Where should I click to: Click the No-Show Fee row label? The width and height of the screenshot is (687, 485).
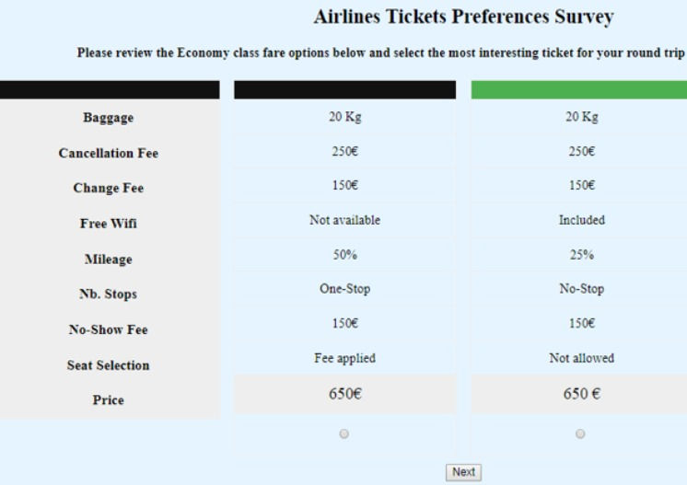click(x=108, y=329)
